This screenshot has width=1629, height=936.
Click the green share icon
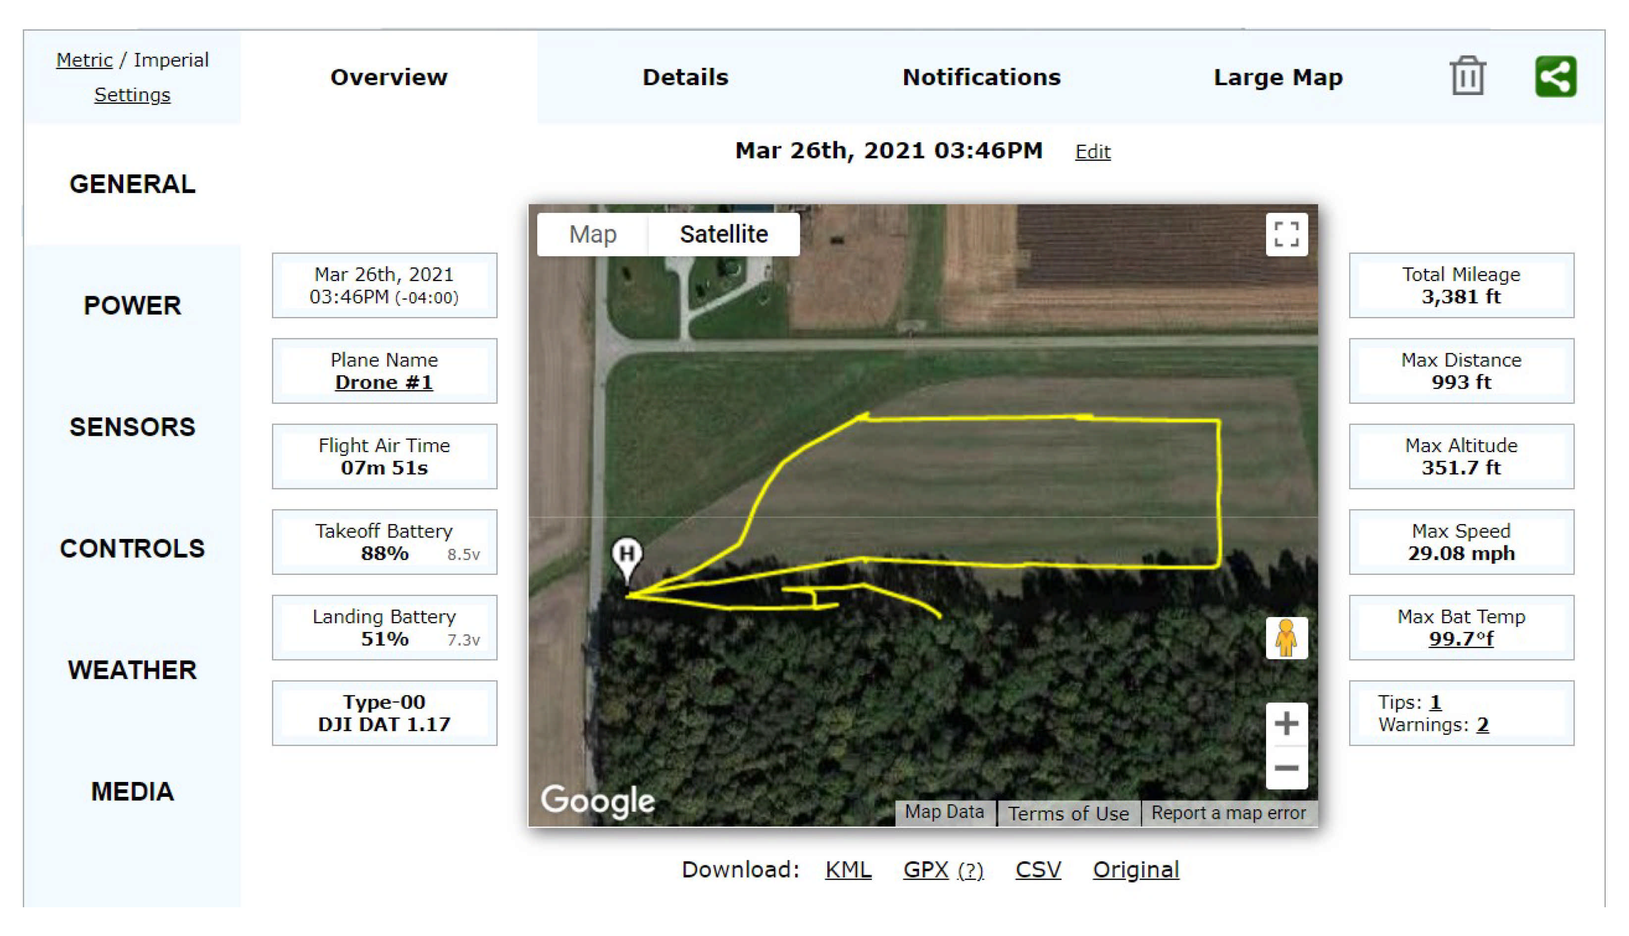click(1555, 76)
